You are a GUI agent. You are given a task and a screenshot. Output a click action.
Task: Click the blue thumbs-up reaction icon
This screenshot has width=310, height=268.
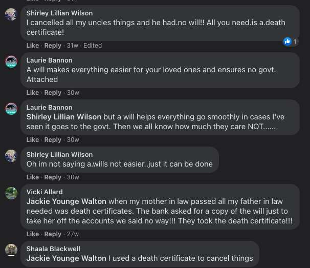coord(287,42)
